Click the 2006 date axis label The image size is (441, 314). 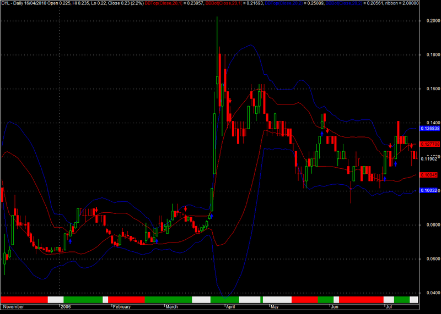click(x=66, y=307)
